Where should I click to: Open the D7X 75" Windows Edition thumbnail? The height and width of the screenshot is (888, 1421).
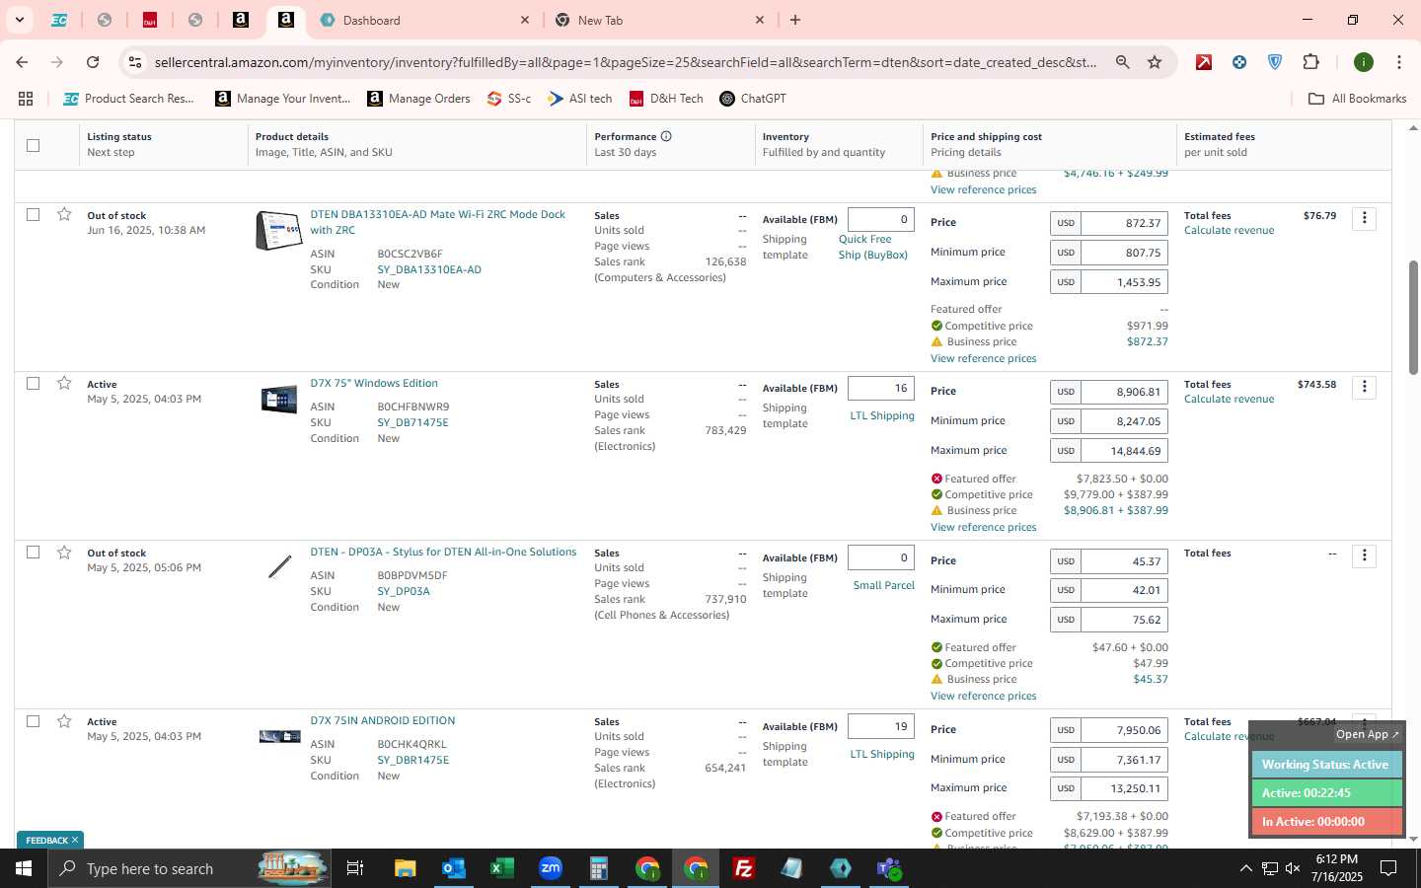(279, 400)
